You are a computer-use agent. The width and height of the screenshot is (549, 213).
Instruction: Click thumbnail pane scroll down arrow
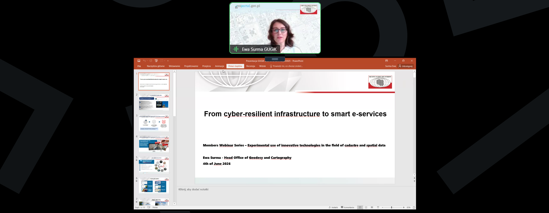click(174, 204)
